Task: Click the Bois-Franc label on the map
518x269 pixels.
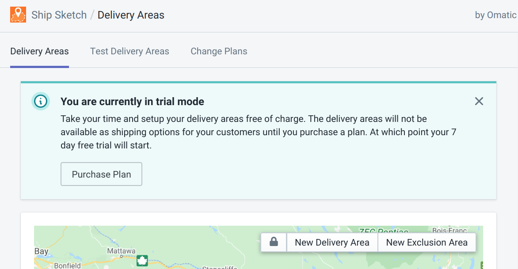Action: point(449,230)
